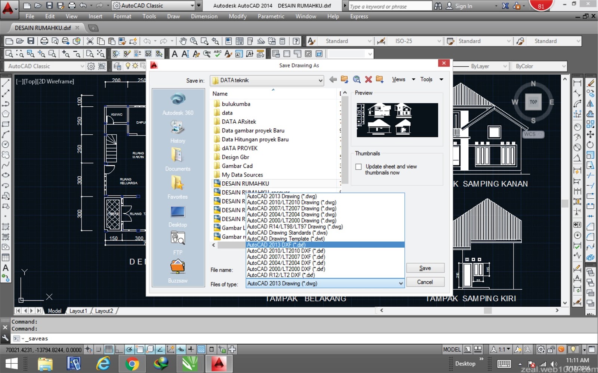The height and width of the screenshot is (373, 598).
Task: Launch Google Chrome from the taskbar
Action: pyautogui.click(x=132, y=363)
